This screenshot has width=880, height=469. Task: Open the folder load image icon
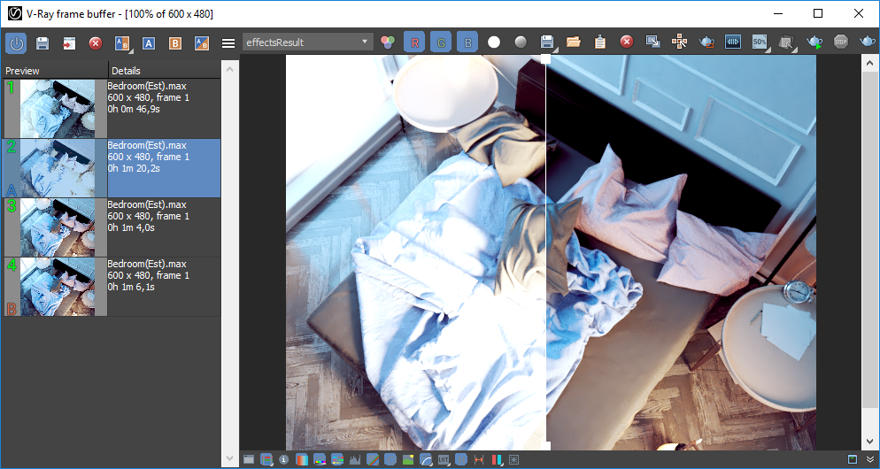(x=573, y=42)
